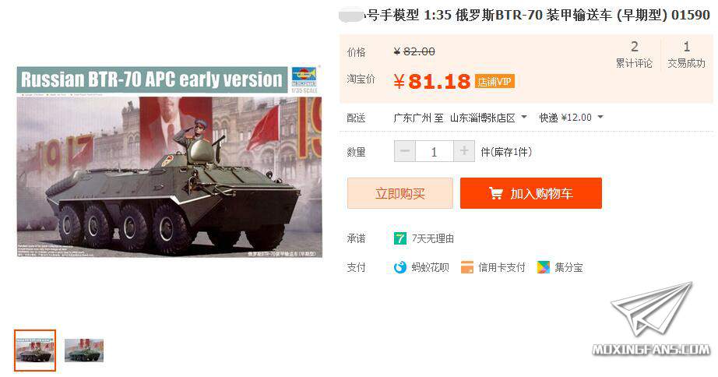
Task: Open the 交易成功 transactions count tab
Action: (686, 55)
